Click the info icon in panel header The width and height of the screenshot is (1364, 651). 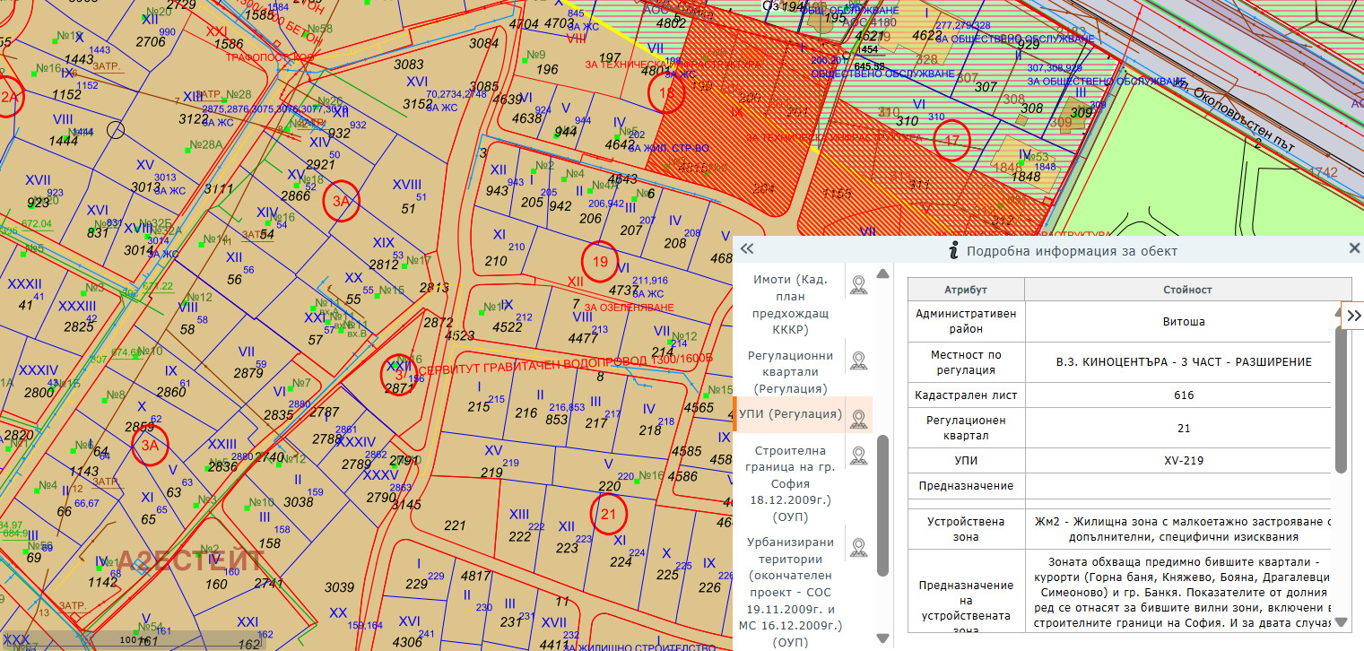click(955, 250)
